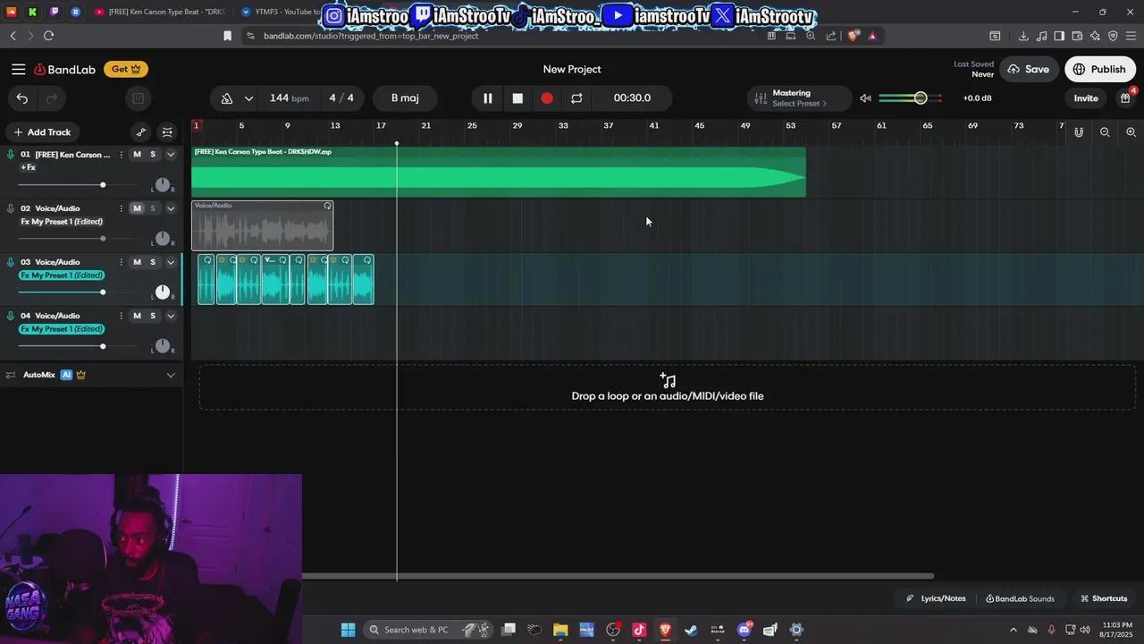Zoom in the timeline
The width and height of the screenshot is (1144, 644).
[x=1131, y=132]
